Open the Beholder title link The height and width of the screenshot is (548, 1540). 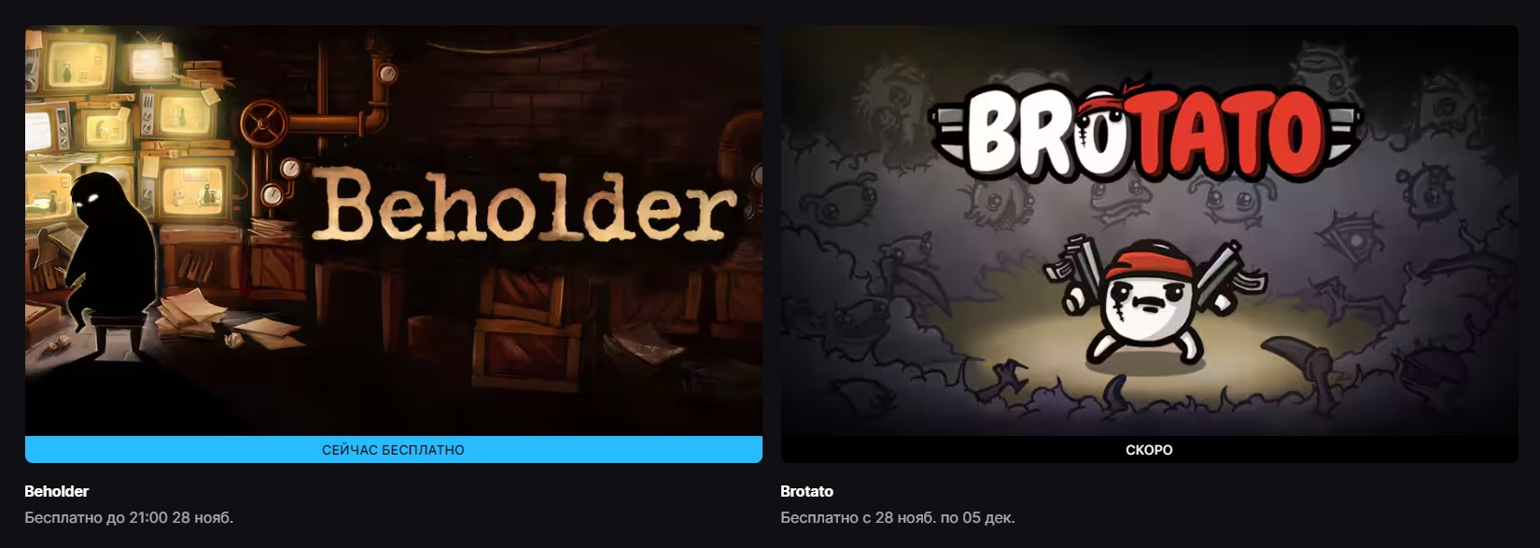57,491
